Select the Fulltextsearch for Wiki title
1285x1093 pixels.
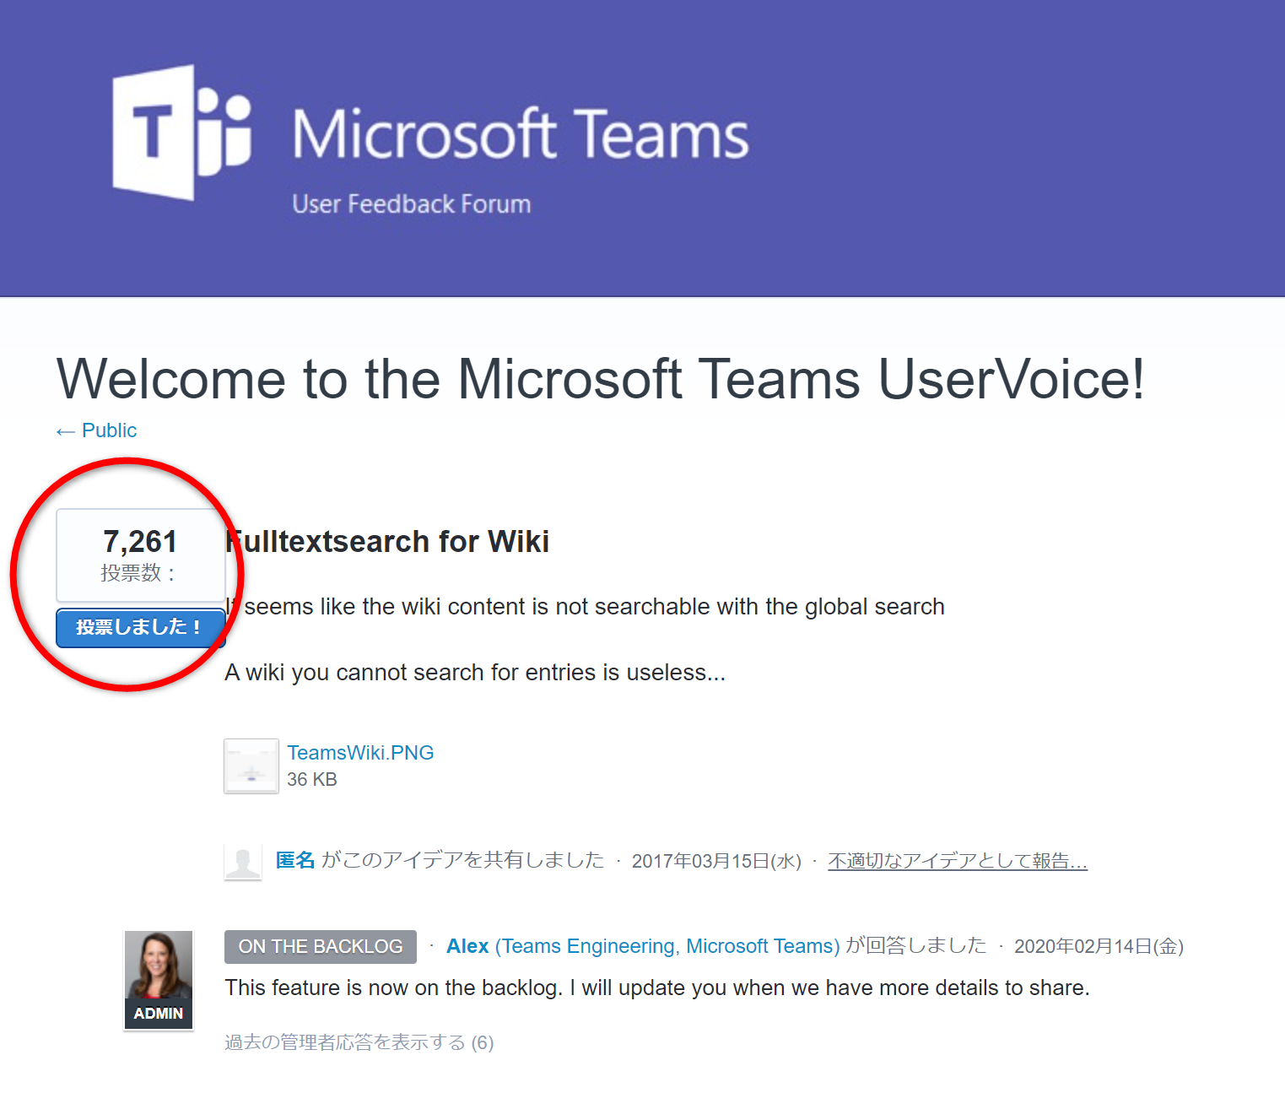pyautogui.click(x=387, y=542)
